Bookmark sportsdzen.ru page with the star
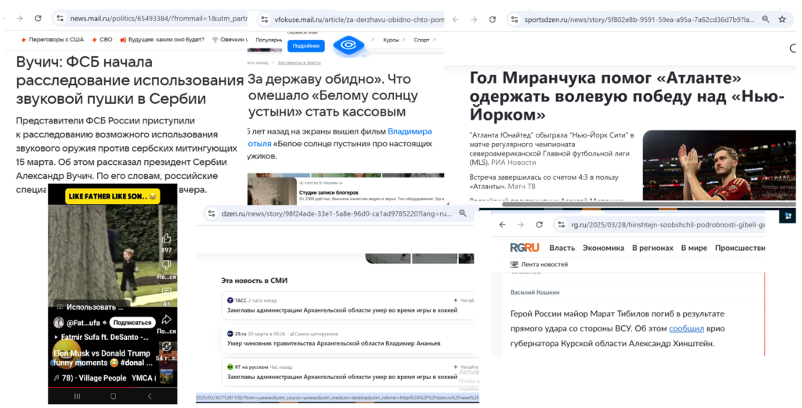 click(782, 20)
